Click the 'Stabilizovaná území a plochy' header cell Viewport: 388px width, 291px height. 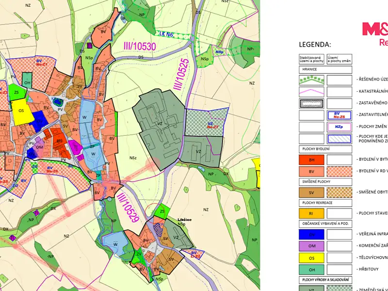311,59
